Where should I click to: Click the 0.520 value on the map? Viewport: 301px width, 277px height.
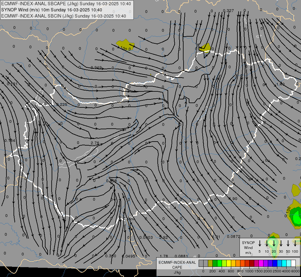(129, 219)
